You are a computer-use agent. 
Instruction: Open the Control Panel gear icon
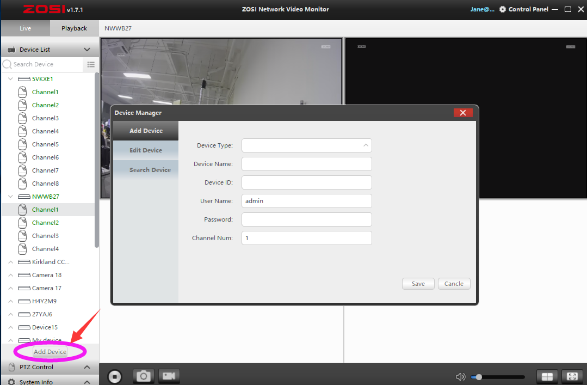pos(502,9)
